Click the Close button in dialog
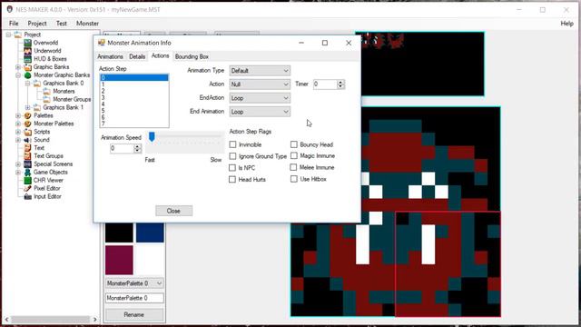This screenshot has width=581, height=327. point(173,211)
